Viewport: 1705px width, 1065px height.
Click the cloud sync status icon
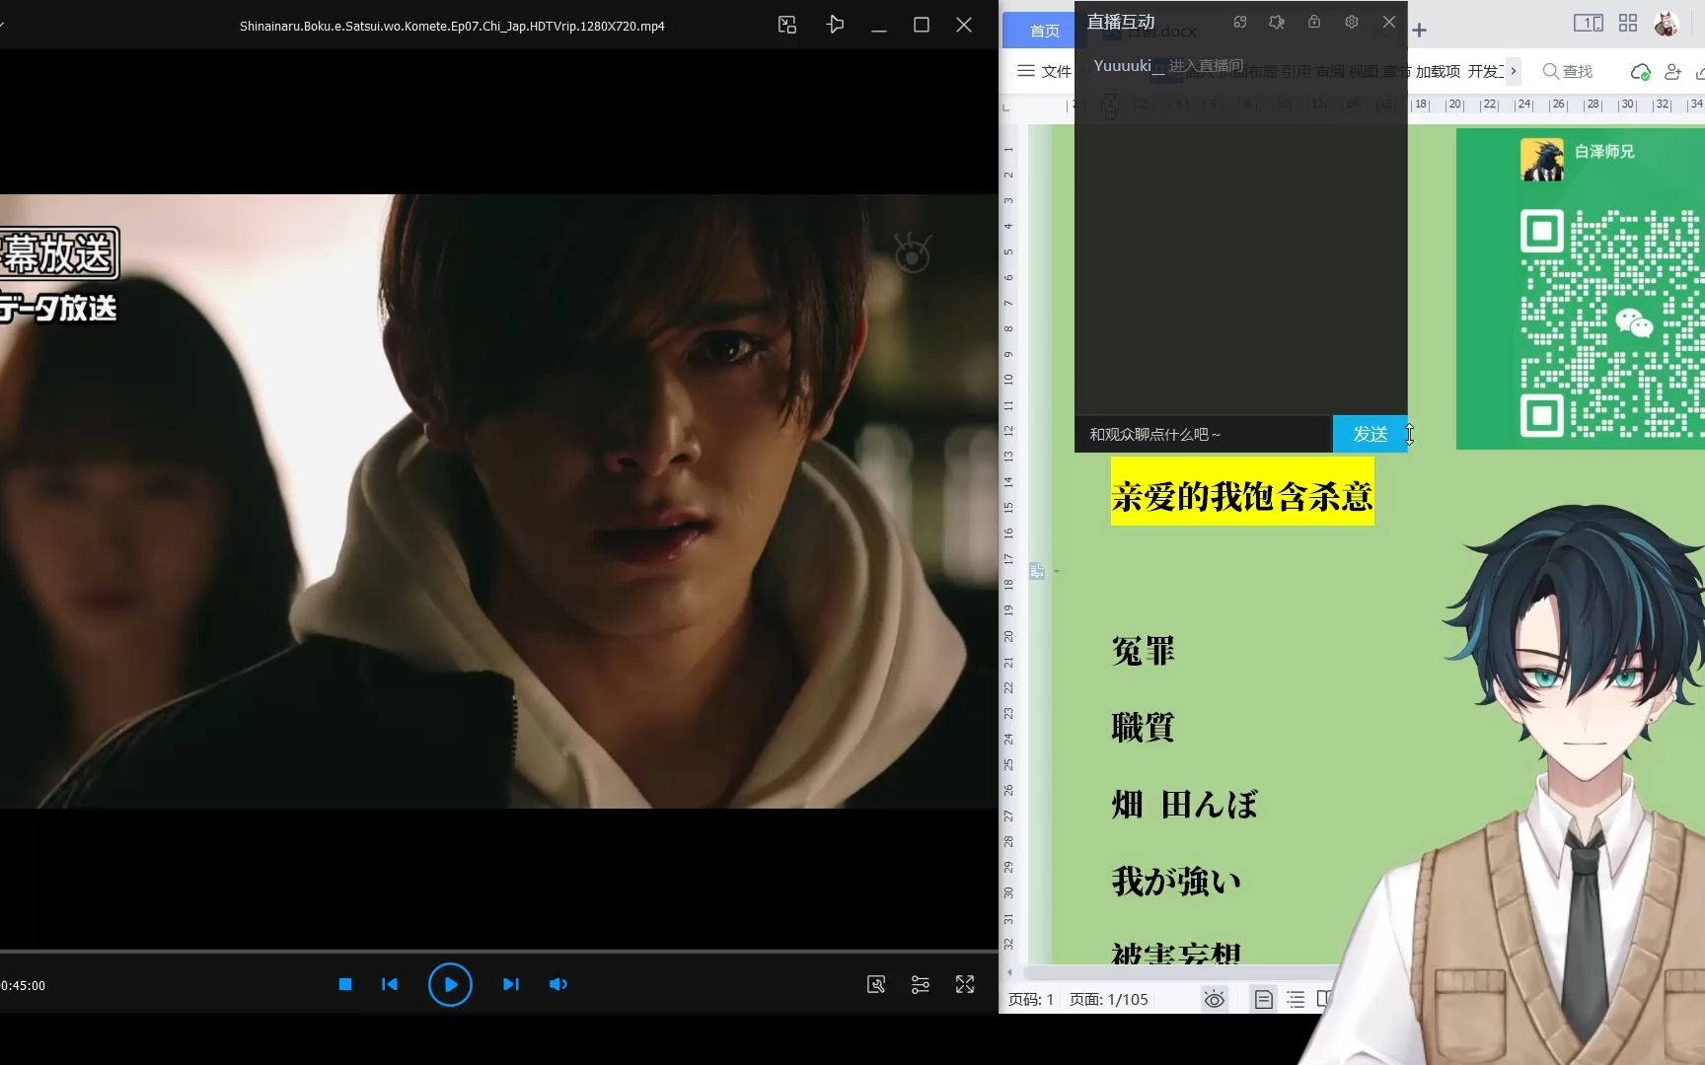(x=1640, y=72)
